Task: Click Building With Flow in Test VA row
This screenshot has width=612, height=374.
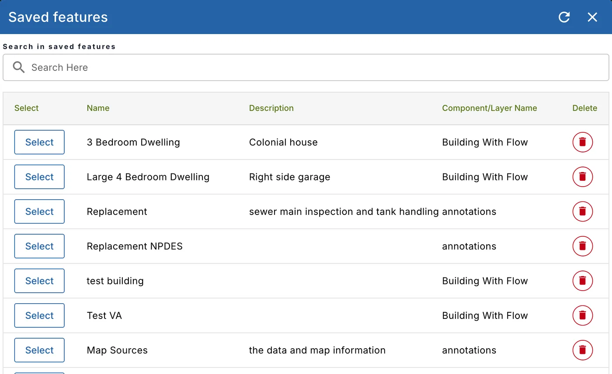Action: [x=485, y=315]
